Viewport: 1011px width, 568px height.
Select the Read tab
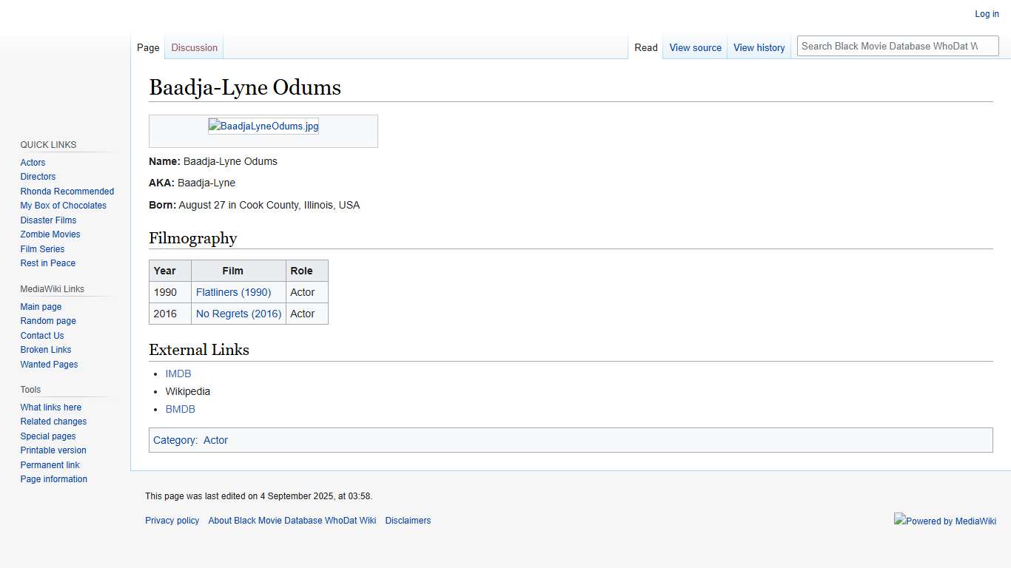[645, 47]
